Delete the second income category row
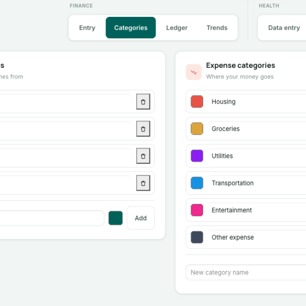 [143, 129]
